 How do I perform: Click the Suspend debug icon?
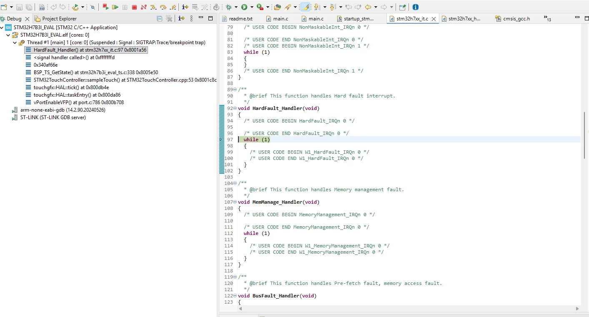coord(125,7)
